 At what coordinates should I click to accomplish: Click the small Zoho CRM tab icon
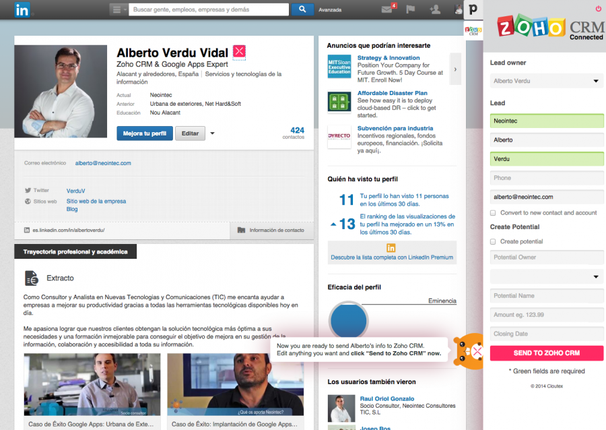(x=473, y=30)
